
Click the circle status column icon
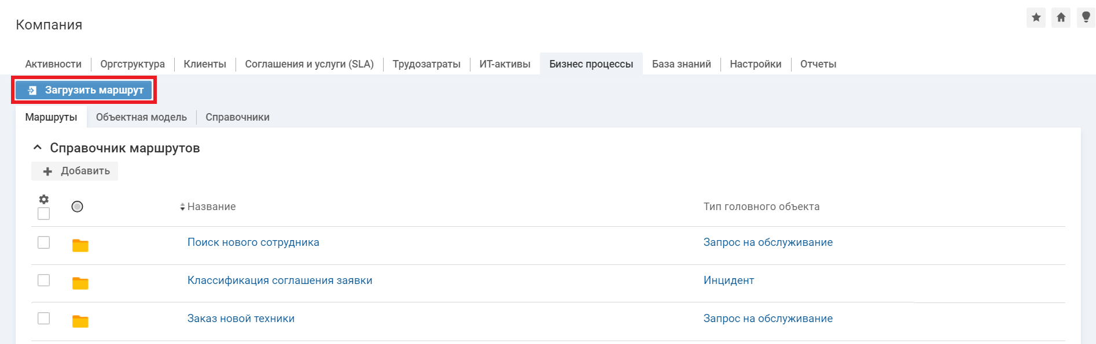coord(77,207)
